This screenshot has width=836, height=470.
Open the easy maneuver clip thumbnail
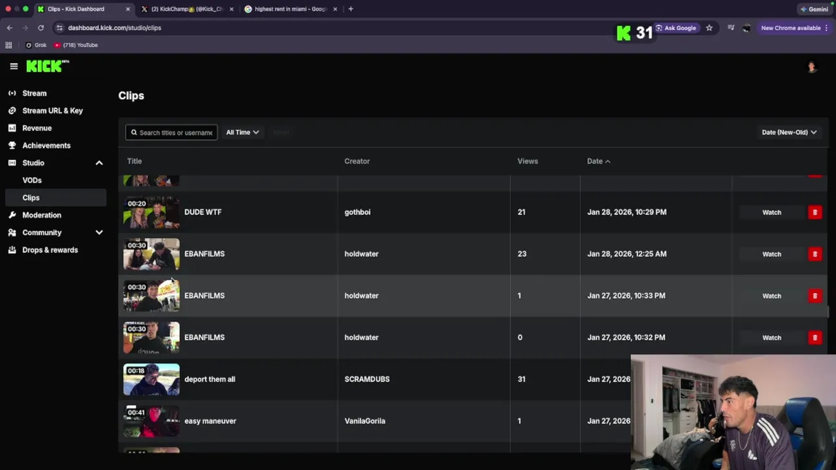click(x=152, y=421)
